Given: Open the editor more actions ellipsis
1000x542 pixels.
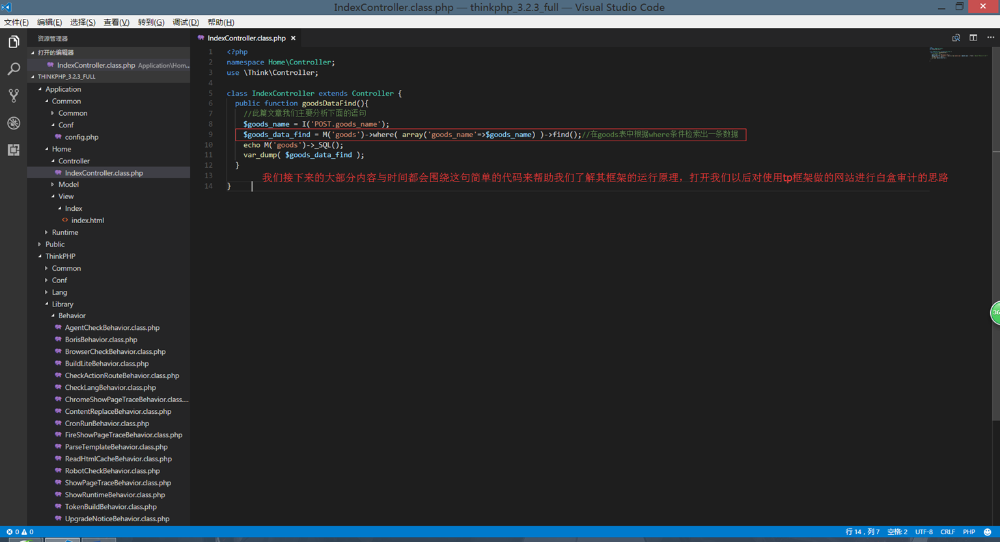Looking at the screenshot, I should pos(990,38).
